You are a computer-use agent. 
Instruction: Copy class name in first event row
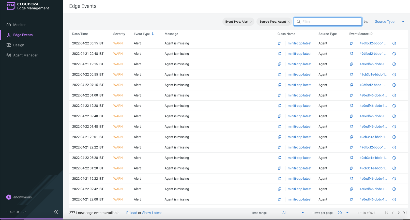[279, 43]
